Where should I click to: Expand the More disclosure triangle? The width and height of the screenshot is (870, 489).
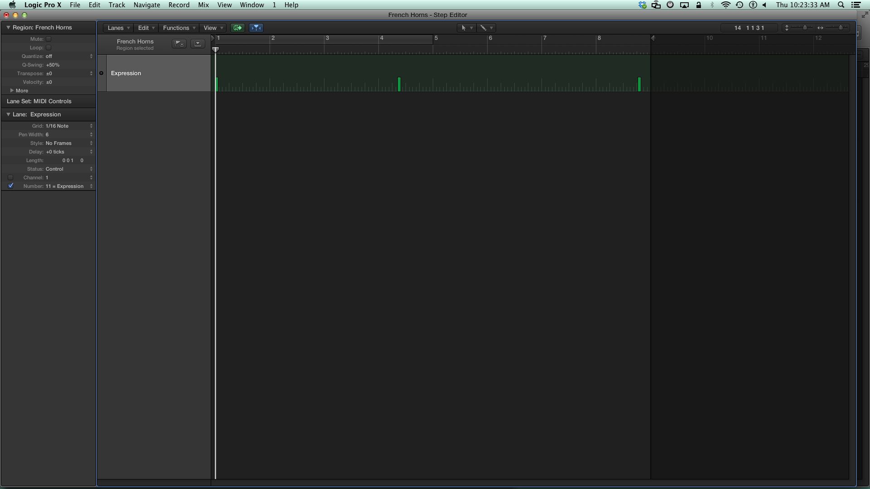pos(12,91)
